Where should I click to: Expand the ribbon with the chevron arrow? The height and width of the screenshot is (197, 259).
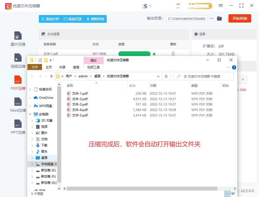(x=228, y=67)
